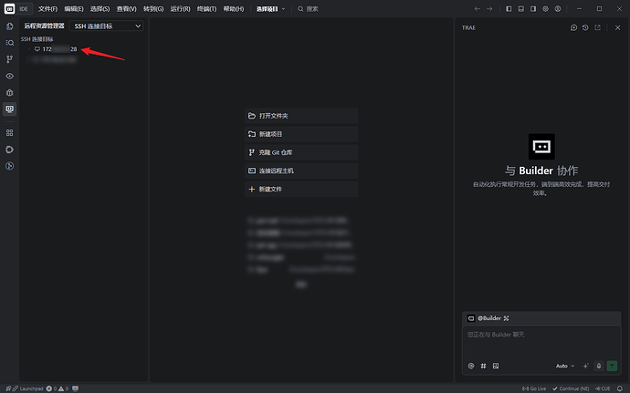The image size is (630, 393).
Task: Open notifications bell in status bar
Action: point(620,388)
